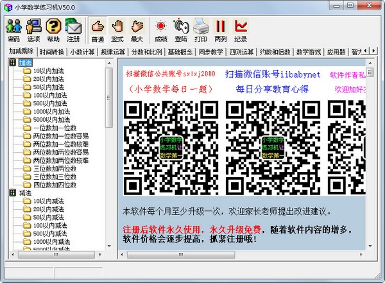The width and height of the screenshot is (385, 283).
Task: Click the tree panel vertical scrollbar thumb
Action: point(109,98)
